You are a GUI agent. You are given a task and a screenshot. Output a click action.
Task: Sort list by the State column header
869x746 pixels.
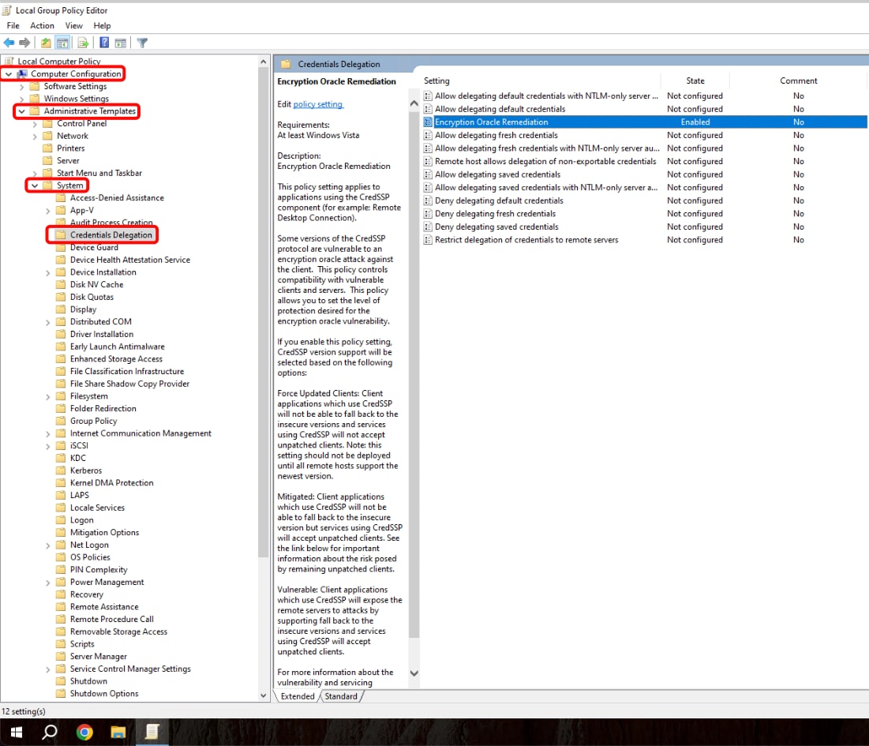[x=695, y=81]
